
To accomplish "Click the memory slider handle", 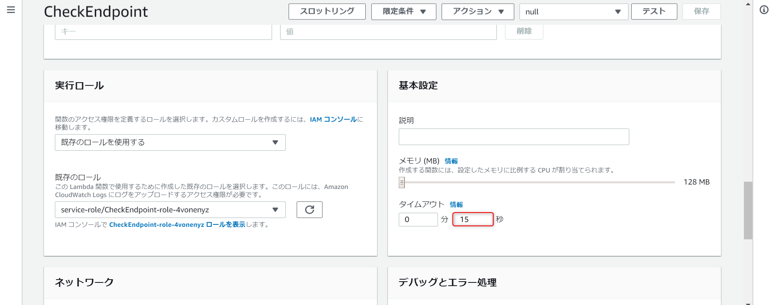I will click(402, 183).
